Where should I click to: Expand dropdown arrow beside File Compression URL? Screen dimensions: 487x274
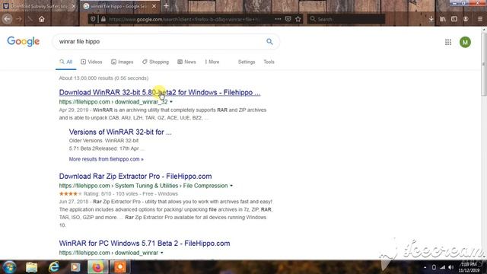coord(231,186)
